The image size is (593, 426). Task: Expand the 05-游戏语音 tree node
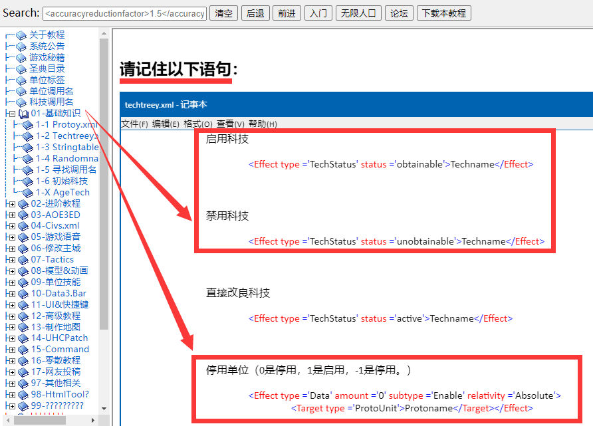(x=12, y=237)
